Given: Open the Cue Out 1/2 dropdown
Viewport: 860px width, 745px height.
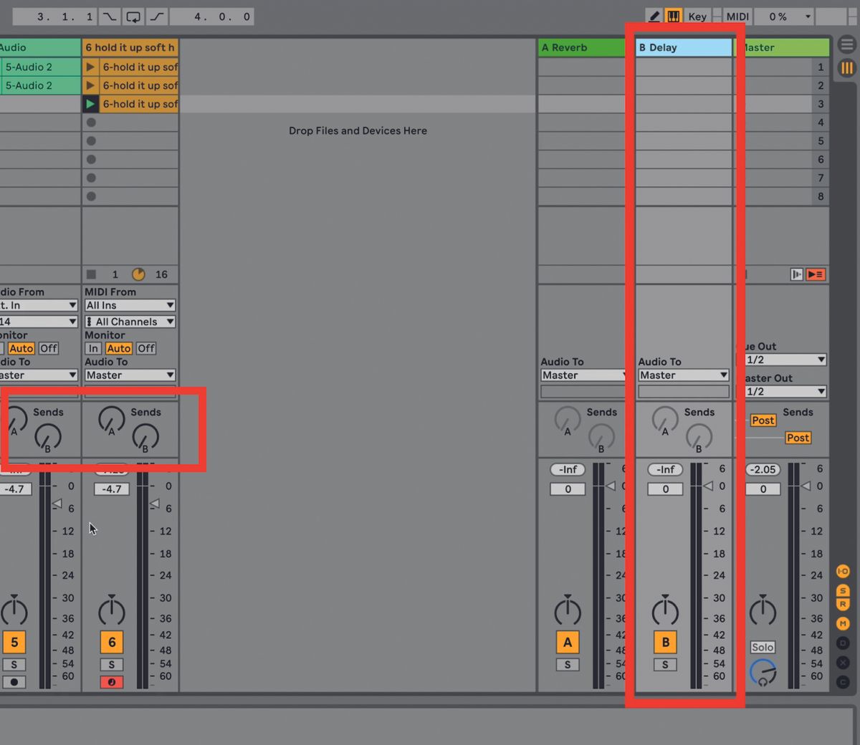Looking at the screenshot, I should (783, 360).
